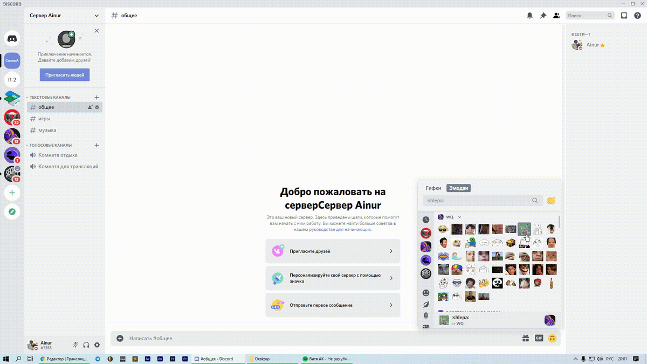This screenshot has width=647, height=364.
Task: Click the create invite icon on общее channel
Action: (x=90, y=107)
